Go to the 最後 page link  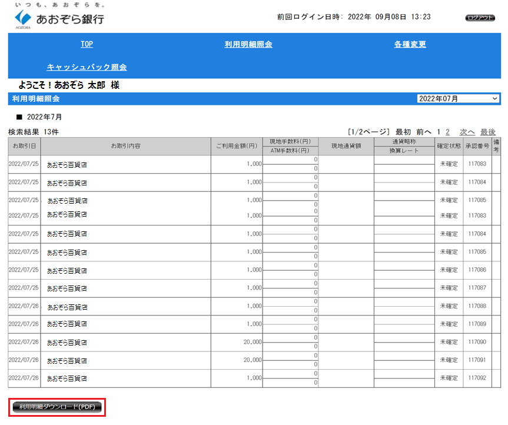click(487, 132)
